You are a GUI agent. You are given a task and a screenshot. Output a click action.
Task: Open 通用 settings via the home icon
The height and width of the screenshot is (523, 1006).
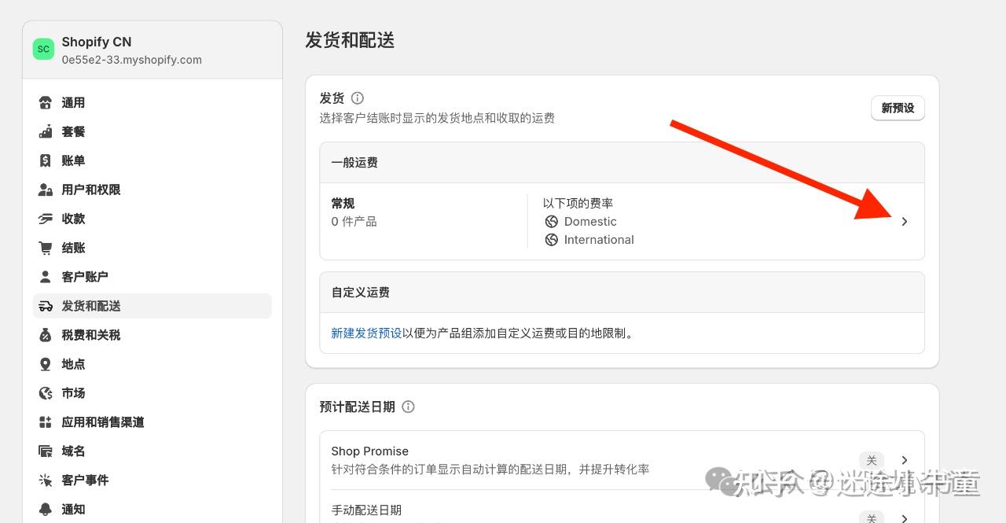[x=45, y=102]
